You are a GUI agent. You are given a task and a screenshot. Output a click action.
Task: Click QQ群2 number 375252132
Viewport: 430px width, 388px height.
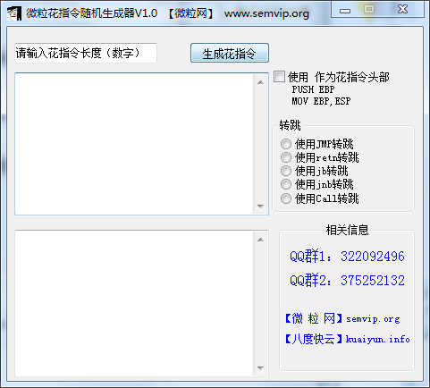[373, 281]
